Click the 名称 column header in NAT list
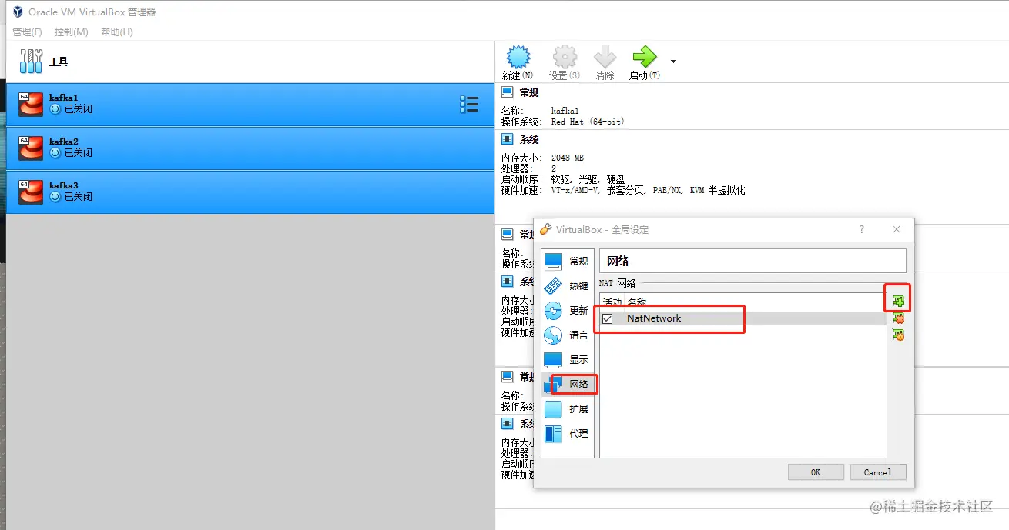 636,302
